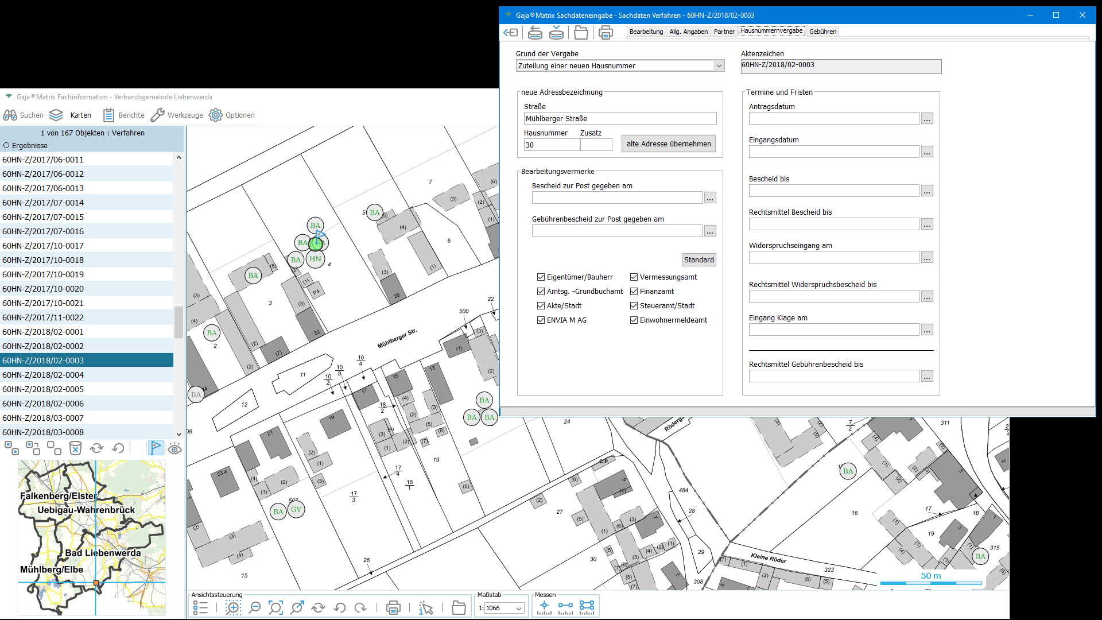1102x620 pixels.
Task: Expand the Maßstab scale dropdown
Action: tap(518, 609)
